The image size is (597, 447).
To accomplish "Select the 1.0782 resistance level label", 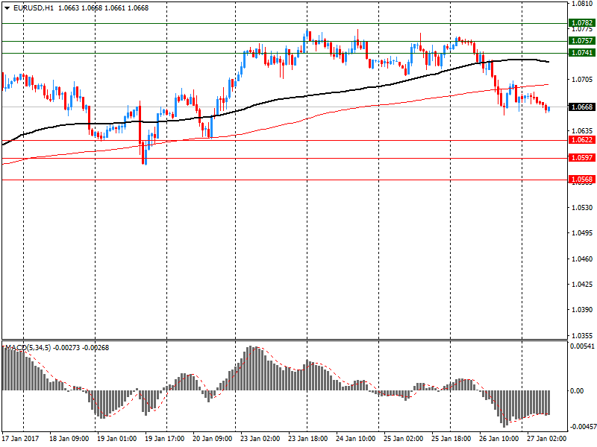I will (x=582, y=23).
